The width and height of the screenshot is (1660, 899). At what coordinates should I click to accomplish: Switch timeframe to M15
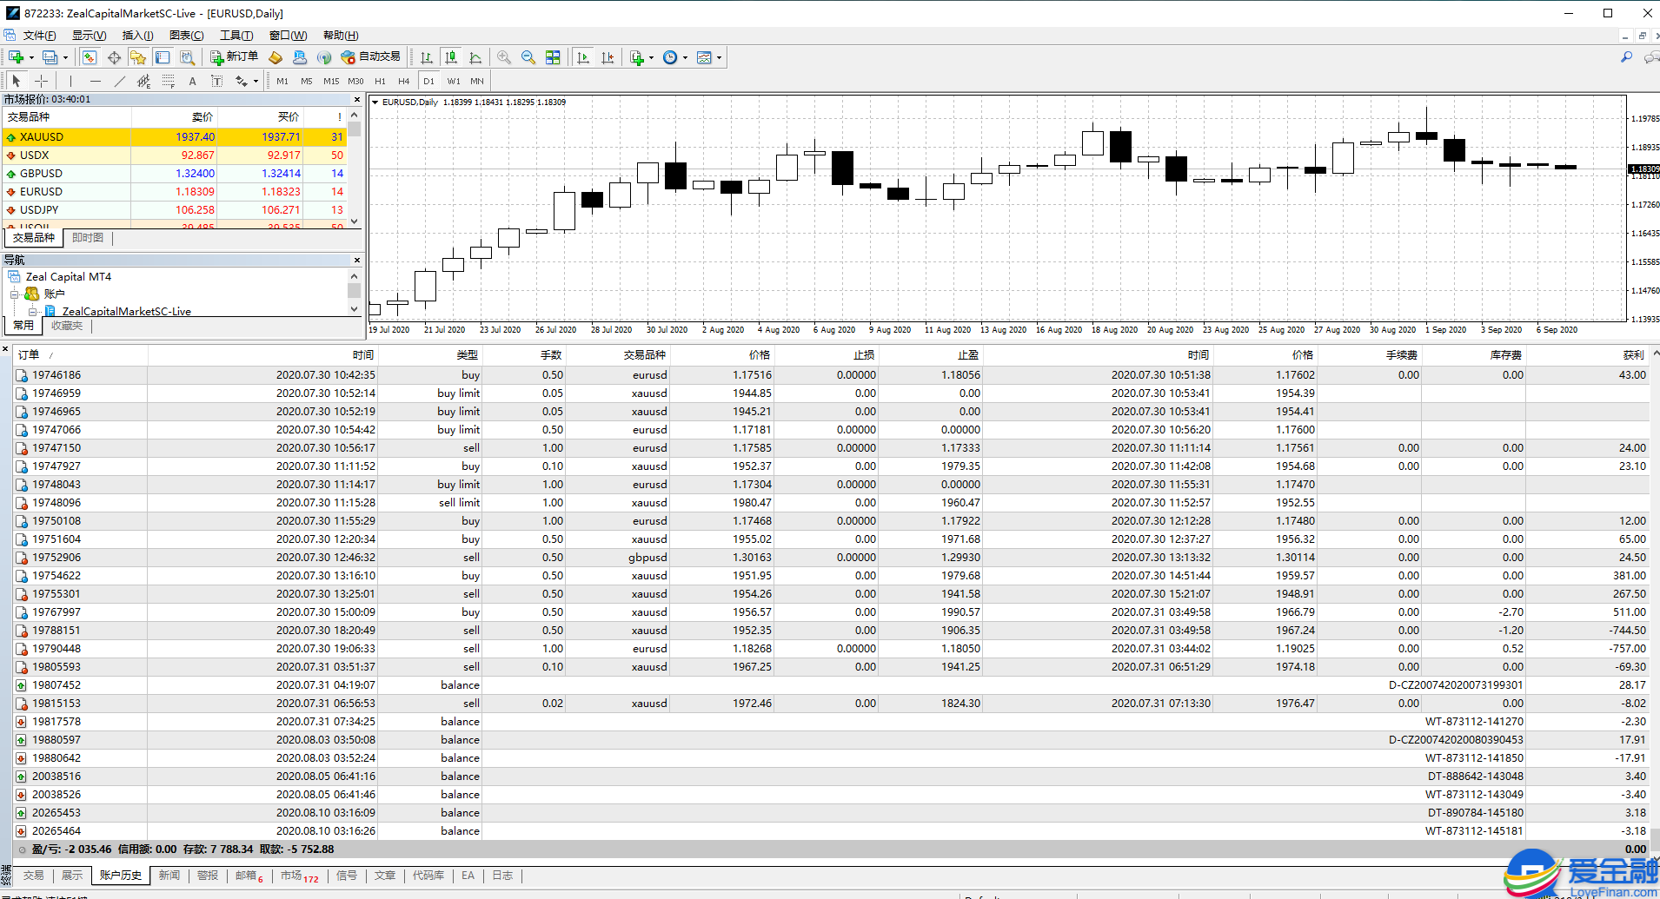point(331,81)
